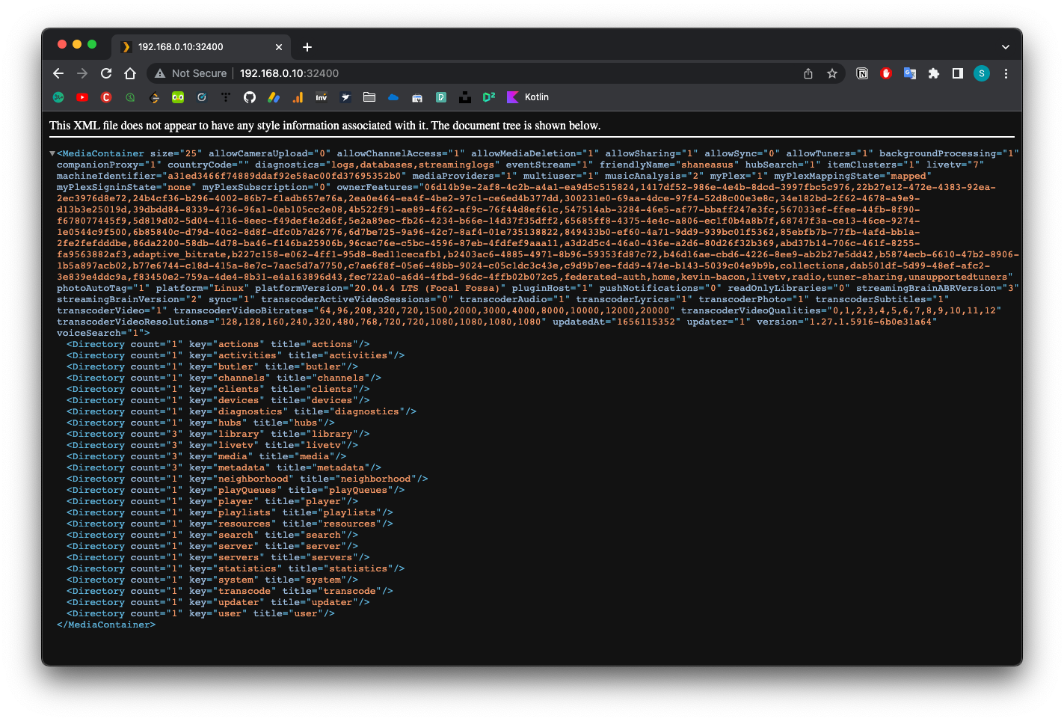Reload the current page
The image size is (1064, 721).
pos(106,73)
